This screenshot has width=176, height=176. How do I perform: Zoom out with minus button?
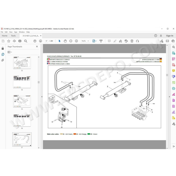click(x=71, y=41)
